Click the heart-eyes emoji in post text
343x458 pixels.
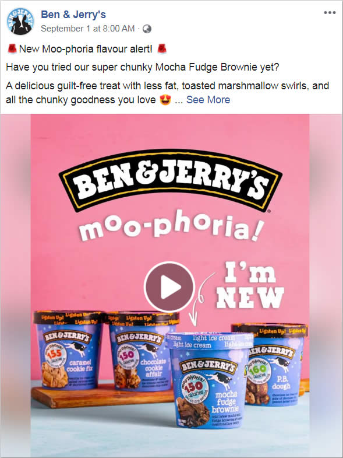[165, 100]
